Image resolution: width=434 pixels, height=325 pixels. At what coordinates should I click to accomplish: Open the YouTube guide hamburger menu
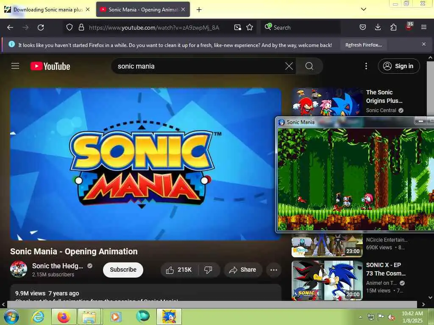pyautogui.click(x=15, y=66)
